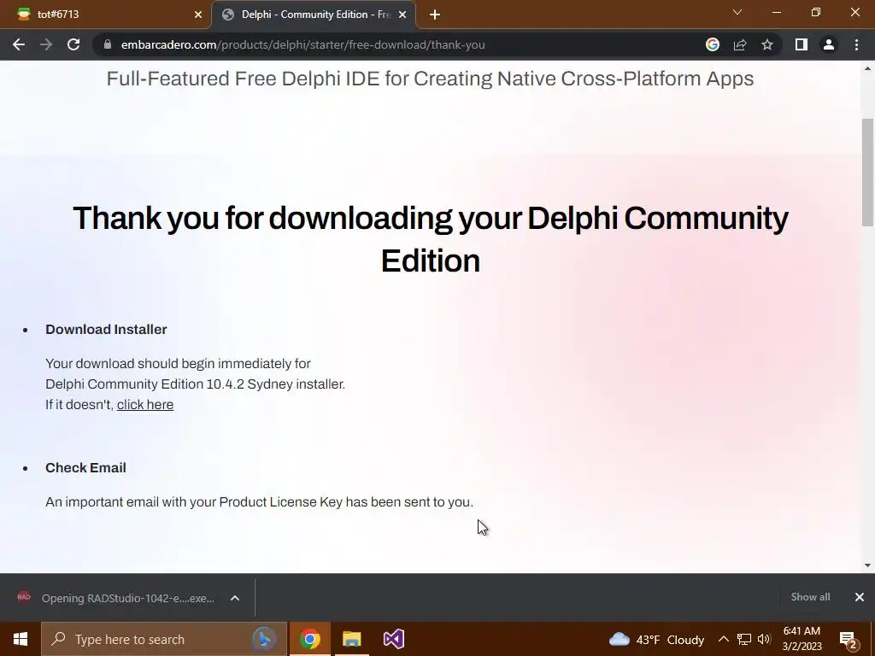This screenshot has width=875, height=656.
Task: Click 'Thank you for downloading' headline
Action: tap(431, 239)
